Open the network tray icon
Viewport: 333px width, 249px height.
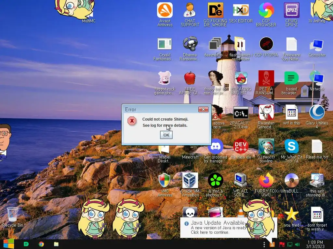coord(290,244)
